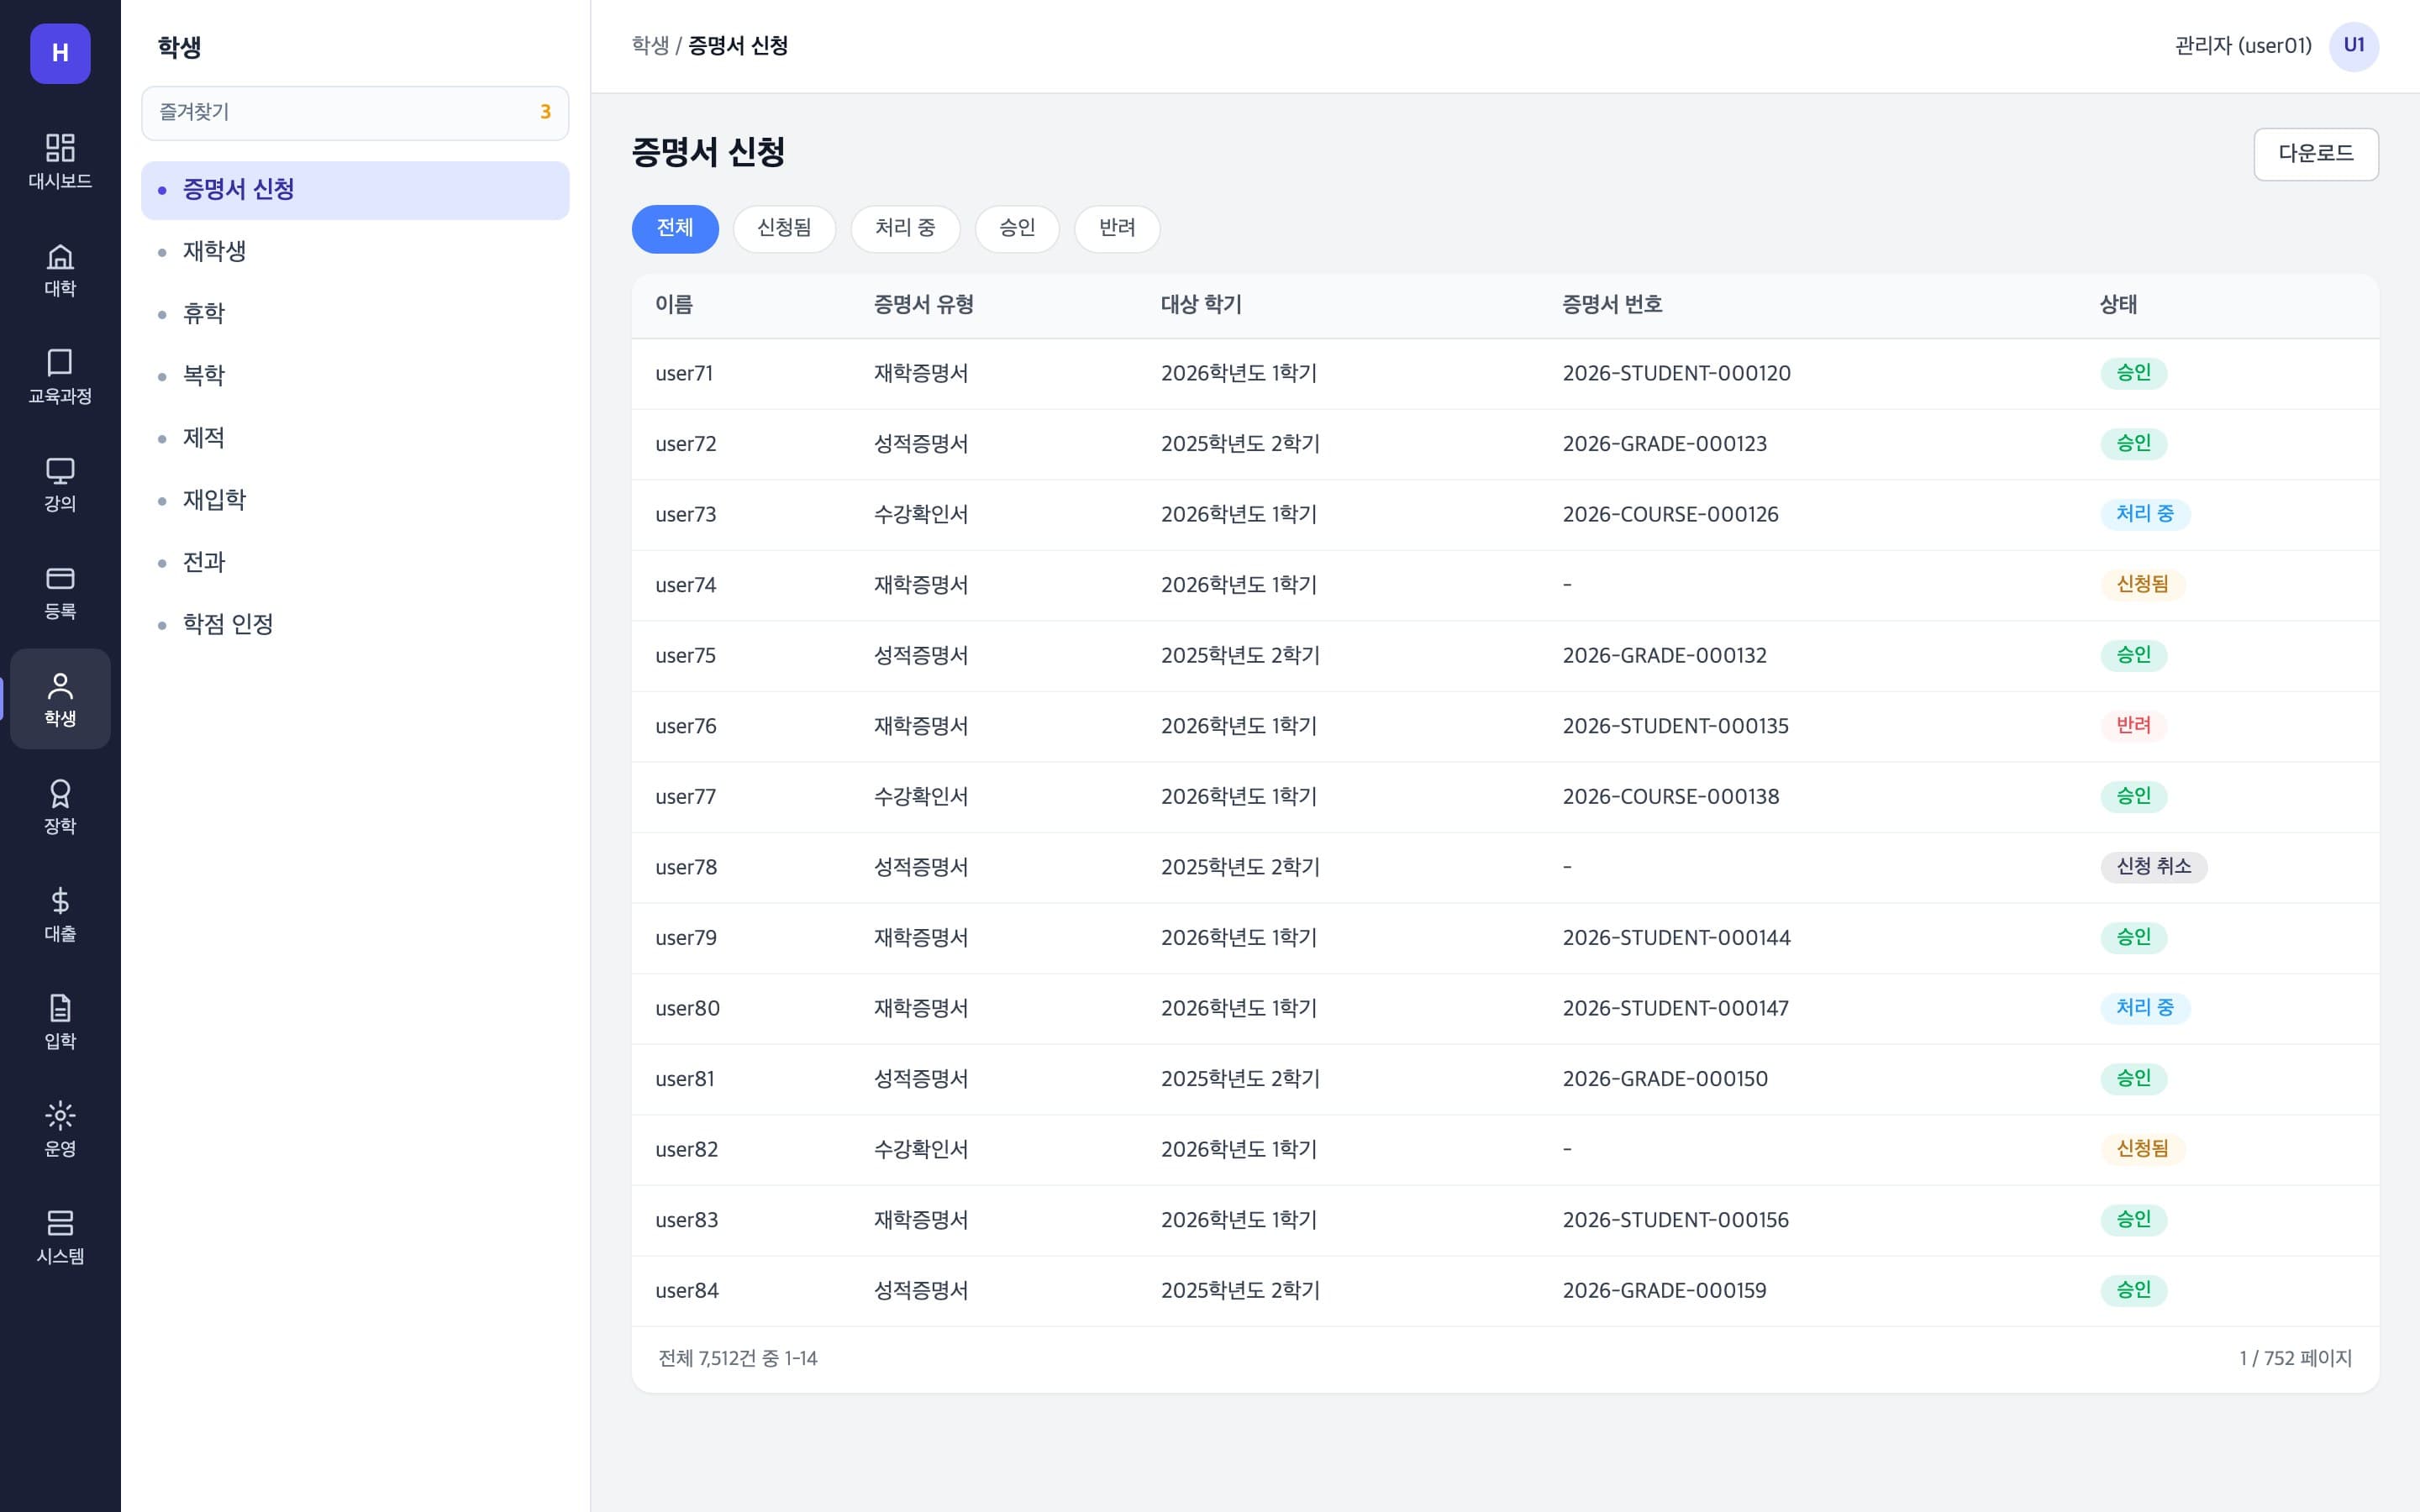
Task: Click 2026-GRADE-000123 certificate number
Action: pos(1664,444)
